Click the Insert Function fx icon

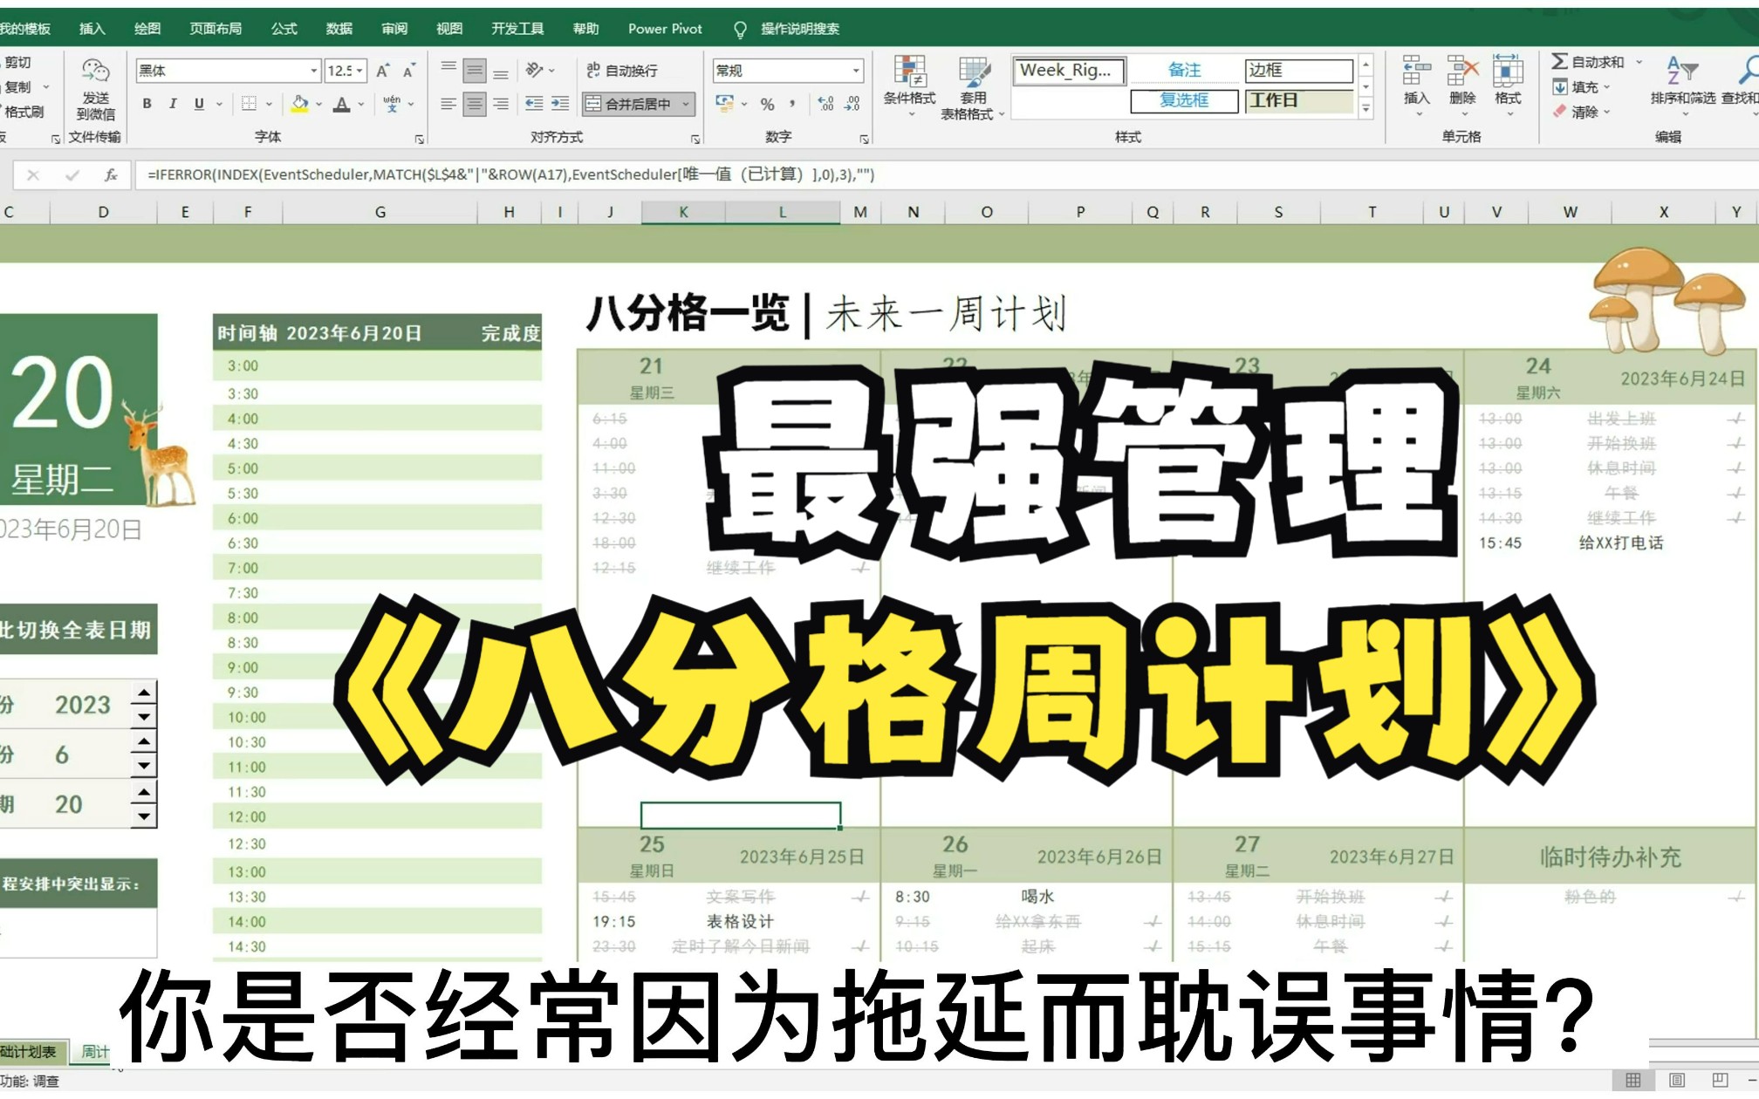[111, 175]
